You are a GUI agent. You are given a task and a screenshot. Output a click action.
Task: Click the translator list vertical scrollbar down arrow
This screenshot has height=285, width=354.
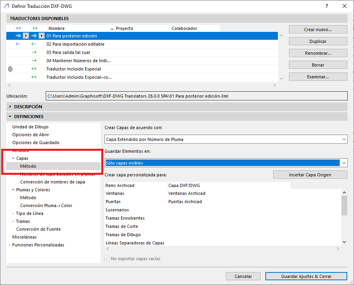(281, 79)
